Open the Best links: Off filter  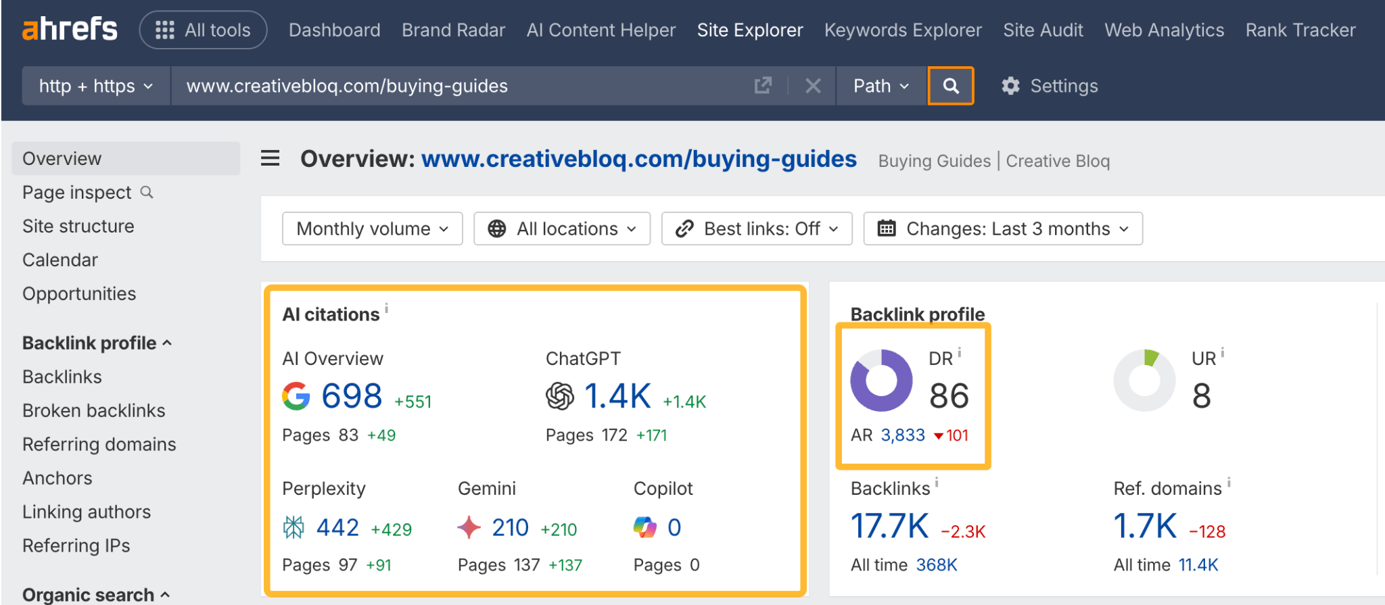click(757, 229)
